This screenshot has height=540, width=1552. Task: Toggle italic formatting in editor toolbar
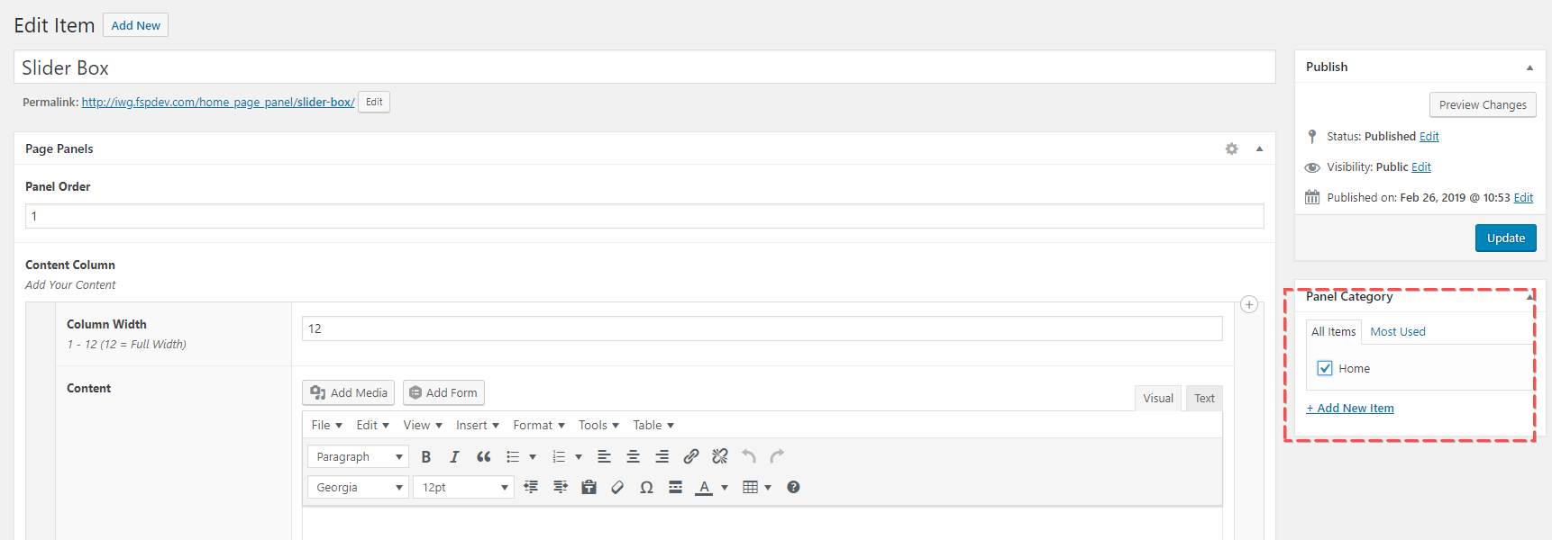click(455, 456)
